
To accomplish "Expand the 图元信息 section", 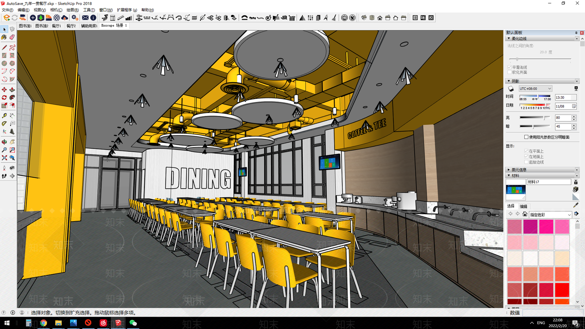I will click(x=509, y=170).
